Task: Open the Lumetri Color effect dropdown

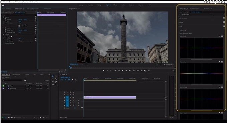Action: click(x=197, y=14)
